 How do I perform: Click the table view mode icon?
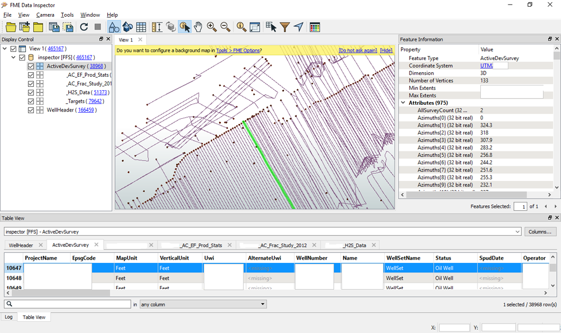[141, 27]
